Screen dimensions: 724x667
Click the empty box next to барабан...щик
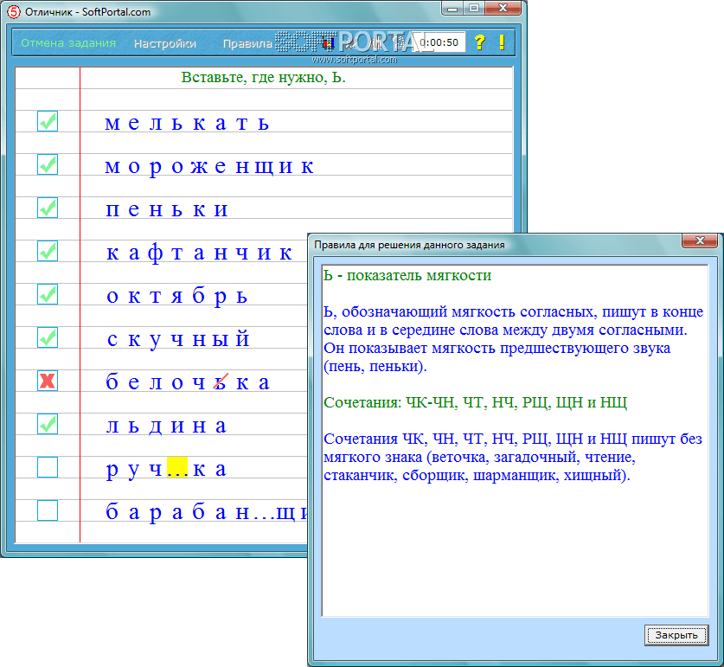pyautogui.click(x=48, y=510)
